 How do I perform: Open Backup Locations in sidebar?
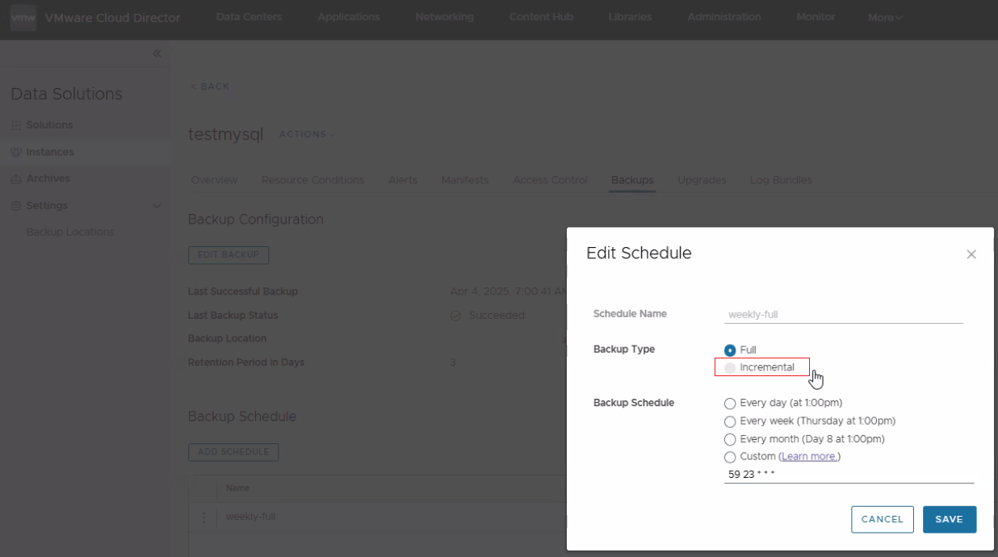(70, 232)
